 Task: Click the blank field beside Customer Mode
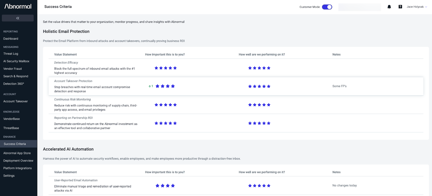pos(360,7)
